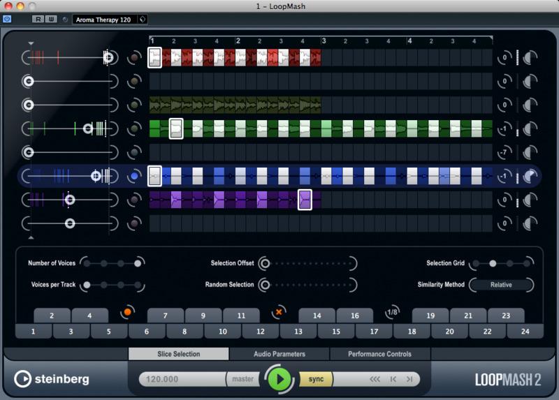
Task: Toggle the sync button
Action: pyautogui.click(x=316, y=379)
